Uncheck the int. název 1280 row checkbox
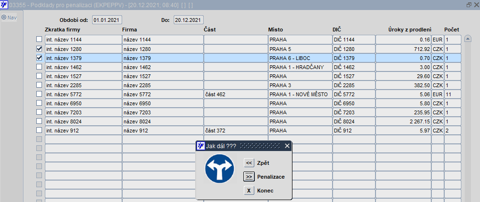 click(x=39, y=49)
